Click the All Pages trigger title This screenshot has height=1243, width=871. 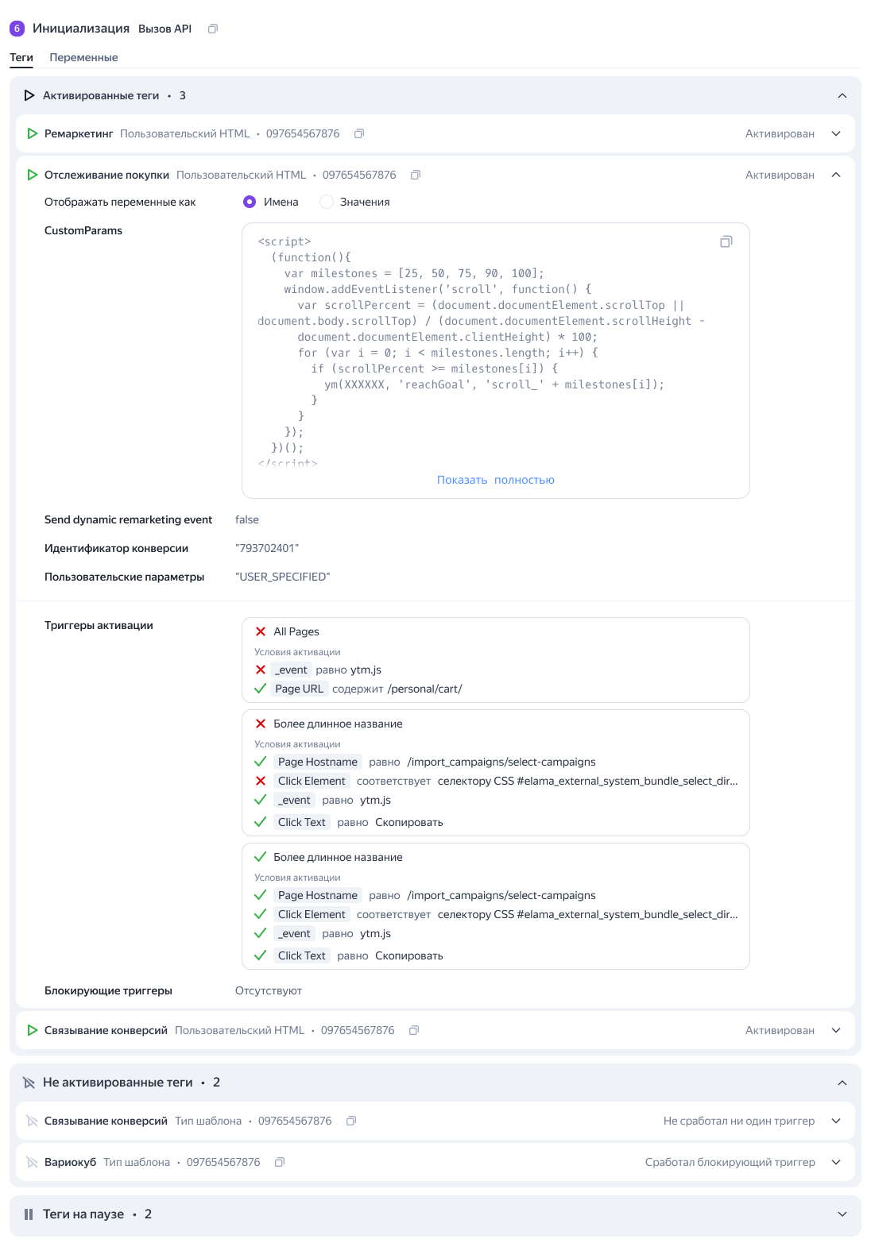pos(296,631)
